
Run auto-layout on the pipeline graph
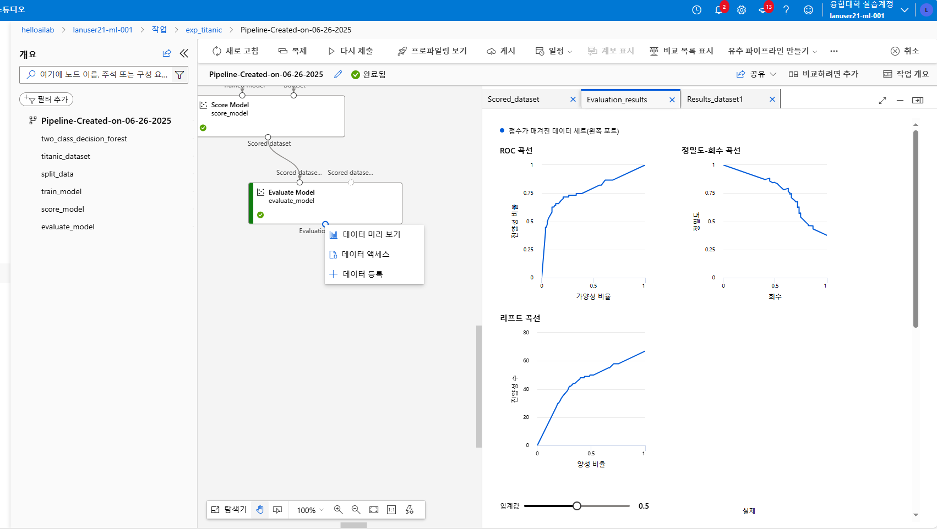coord(409,510)
